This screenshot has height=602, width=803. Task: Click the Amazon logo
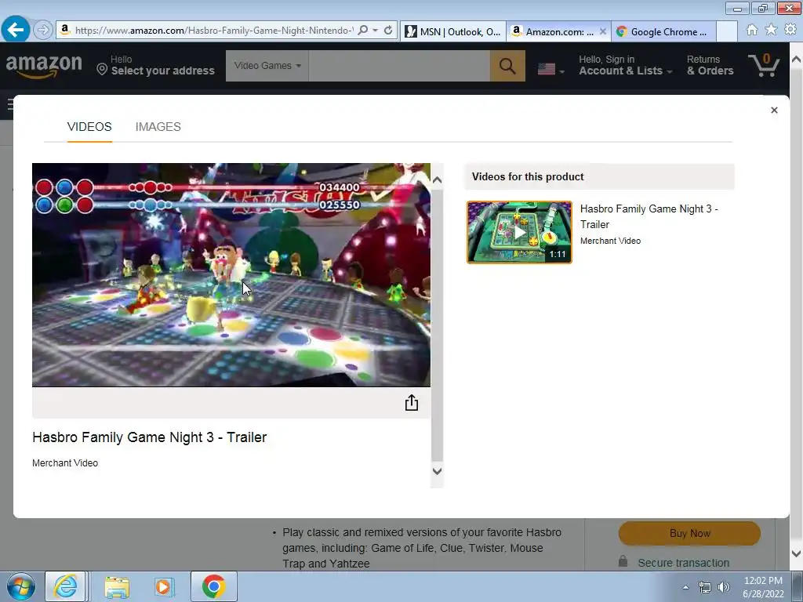(44, 66)
